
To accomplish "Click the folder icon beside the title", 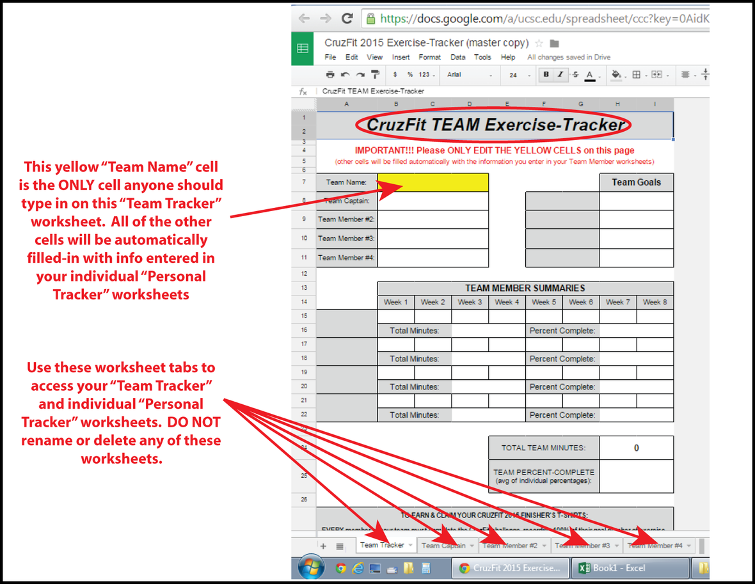I will [554, 43].
